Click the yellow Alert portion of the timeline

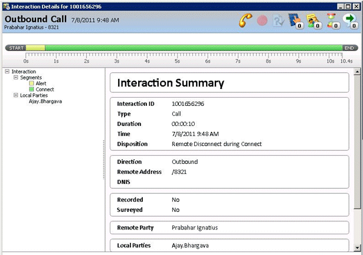(35, 48)
